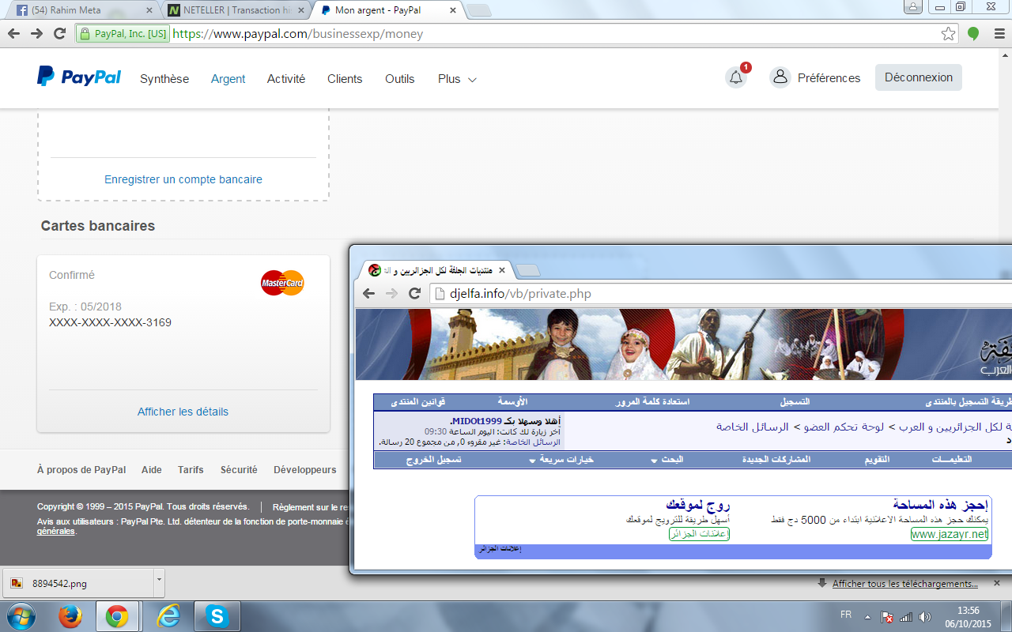Click Enregistrer un compte bancaire
Viewport: 1012px width, 632px height.
tap(183, 179)
